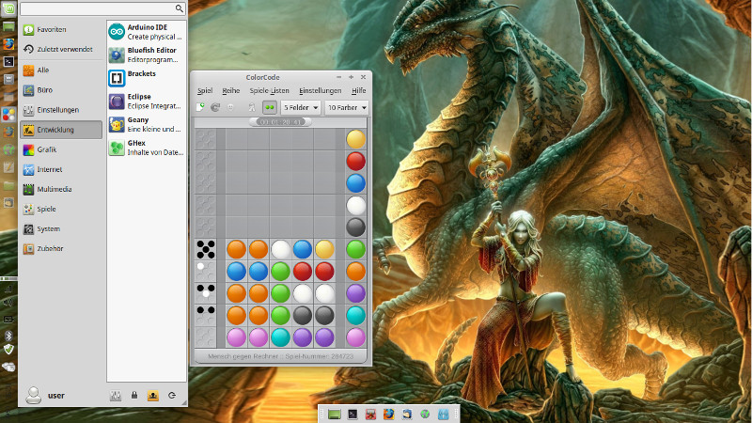Screen dimensions: 752x423
Task: Open settings manager icon in menu footer
Action: pos(116,396)
